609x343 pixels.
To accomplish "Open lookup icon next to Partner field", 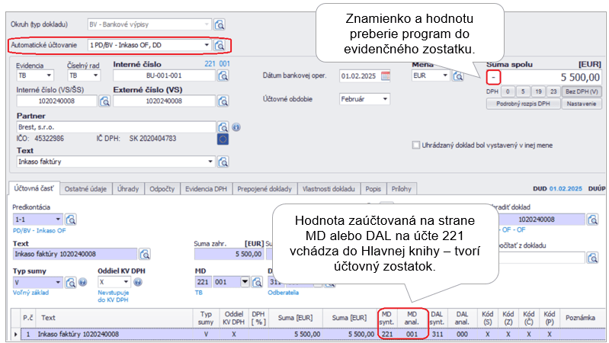I will point(223,127).
